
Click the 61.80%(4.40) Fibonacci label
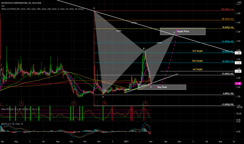[x=228, y=41]
